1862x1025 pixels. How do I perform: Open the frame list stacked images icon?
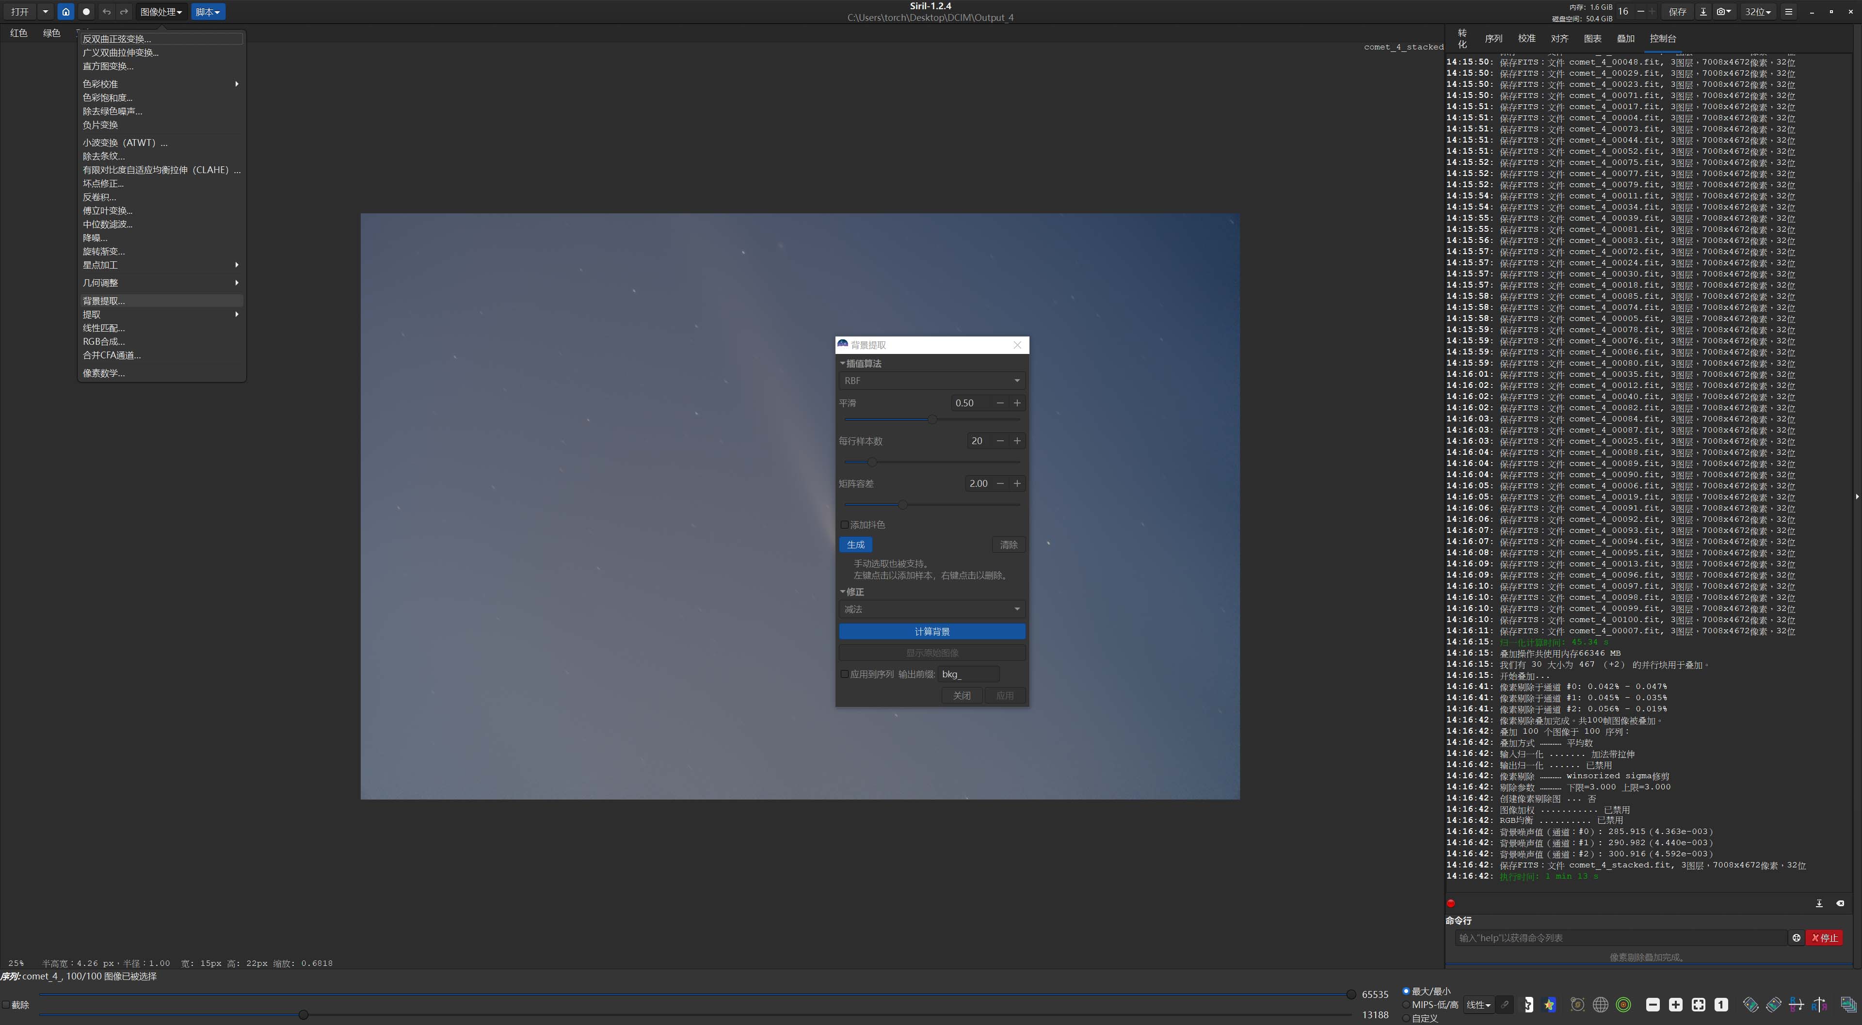coord(1848,1005)
